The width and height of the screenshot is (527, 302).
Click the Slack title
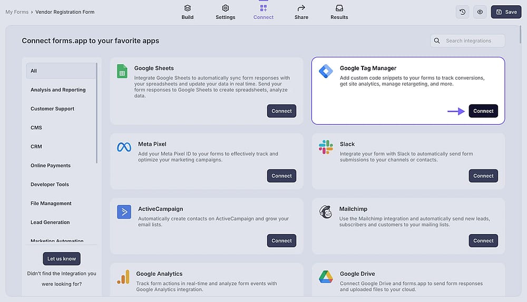pyautogui.click(x=347, y=144)
